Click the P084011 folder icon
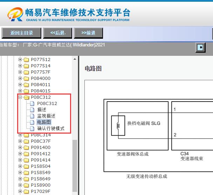 [x=26, y=85]
